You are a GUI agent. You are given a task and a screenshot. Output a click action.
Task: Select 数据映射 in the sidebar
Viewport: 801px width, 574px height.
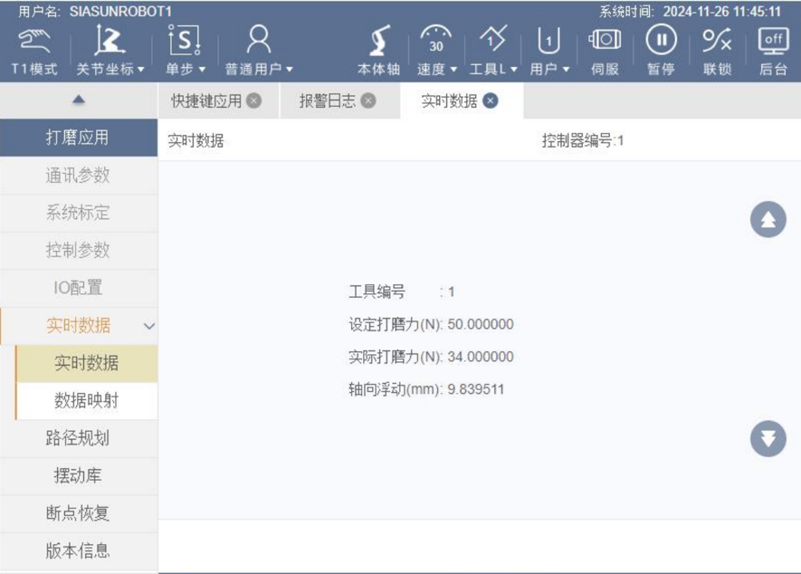pyautogui.click(x=86, y=401)
